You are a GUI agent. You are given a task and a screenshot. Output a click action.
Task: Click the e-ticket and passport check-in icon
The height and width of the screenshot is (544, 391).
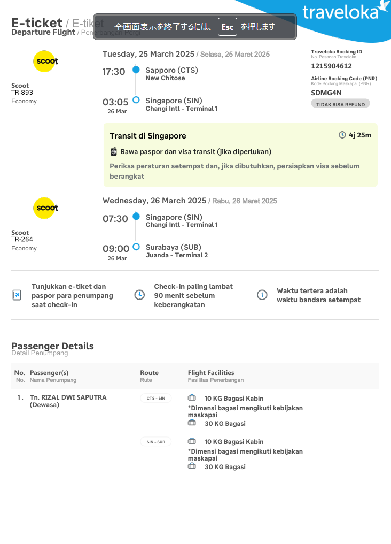(x=17, y=295)
